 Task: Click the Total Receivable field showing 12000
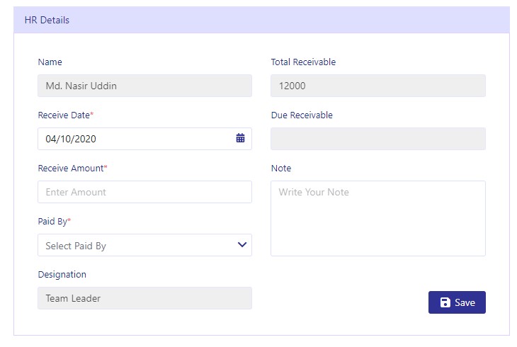378,86
